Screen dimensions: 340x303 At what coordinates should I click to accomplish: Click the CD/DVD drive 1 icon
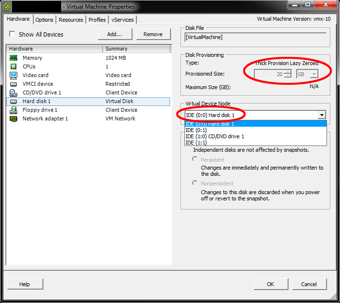tap(13, 92)
